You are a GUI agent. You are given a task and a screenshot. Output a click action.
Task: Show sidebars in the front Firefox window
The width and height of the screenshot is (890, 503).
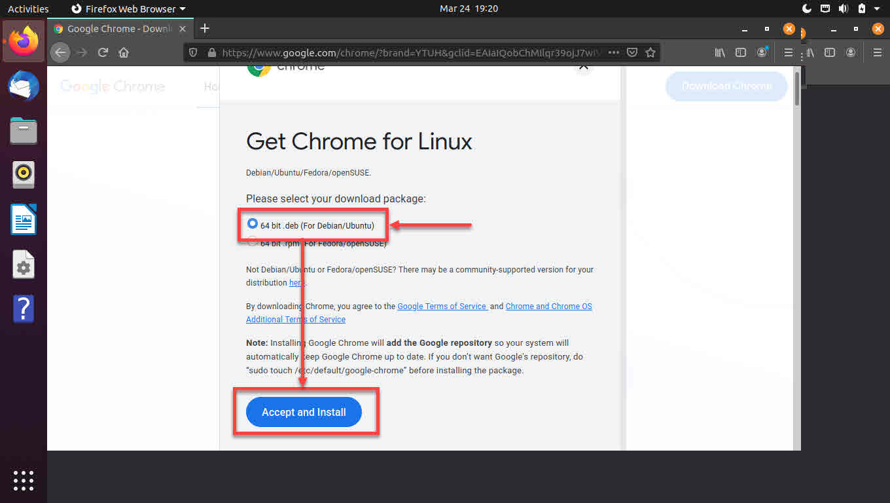tap(741, 52)
